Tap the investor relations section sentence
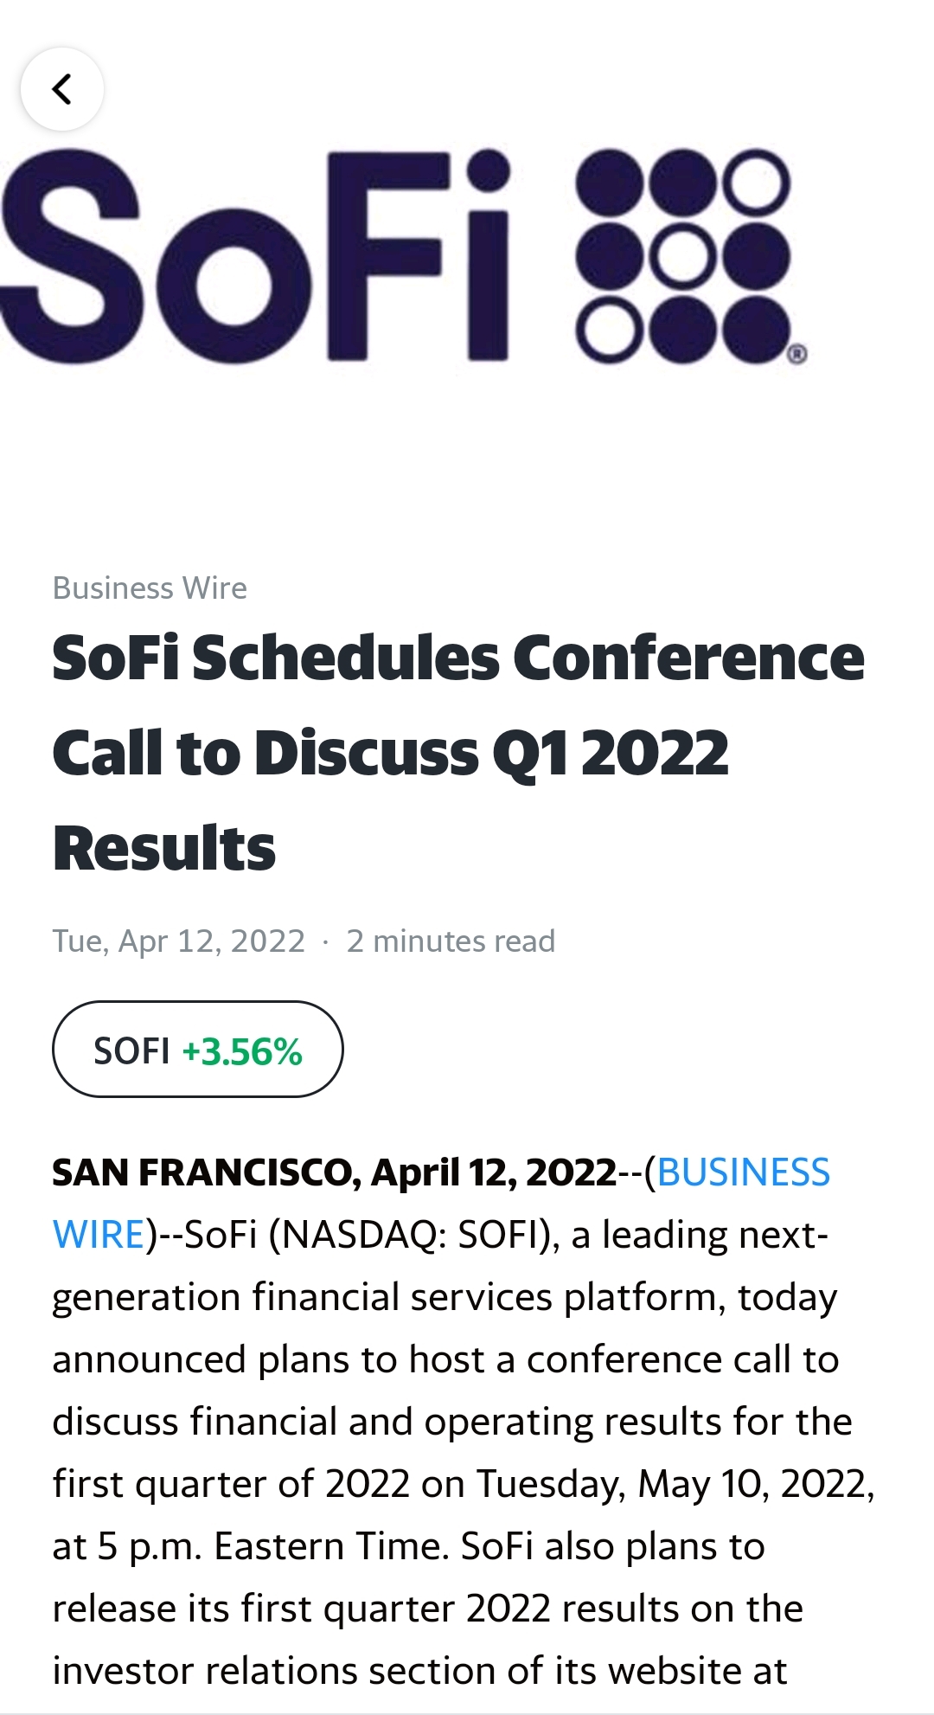 [419, 1671]
